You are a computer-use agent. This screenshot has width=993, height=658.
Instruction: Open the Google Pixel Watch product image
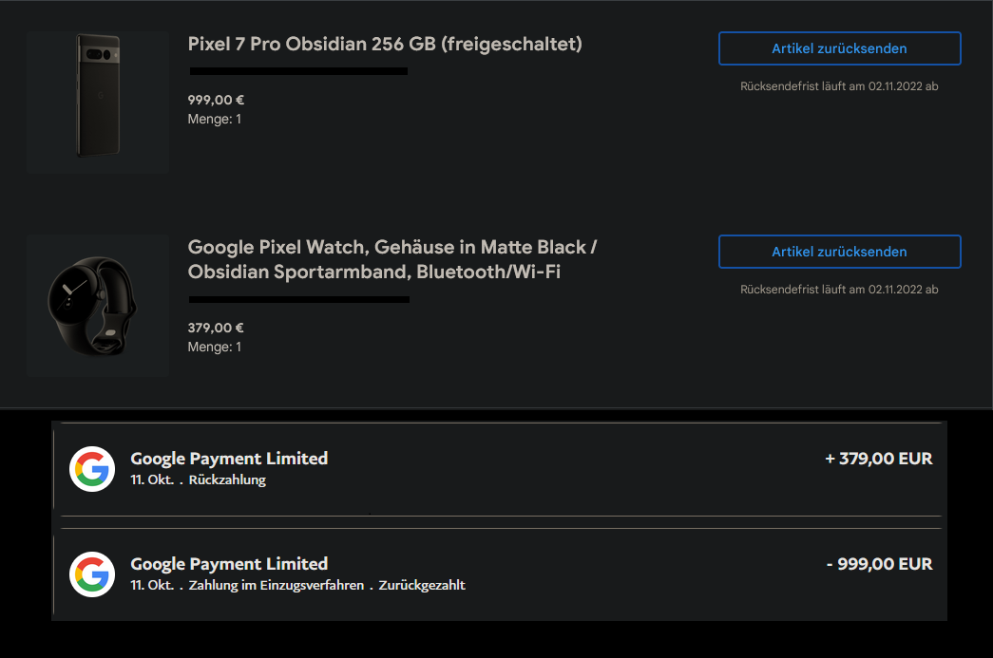tap(98, 305)
